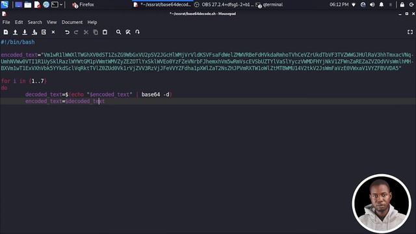Open the Search menu

click(x=34, y=22)
